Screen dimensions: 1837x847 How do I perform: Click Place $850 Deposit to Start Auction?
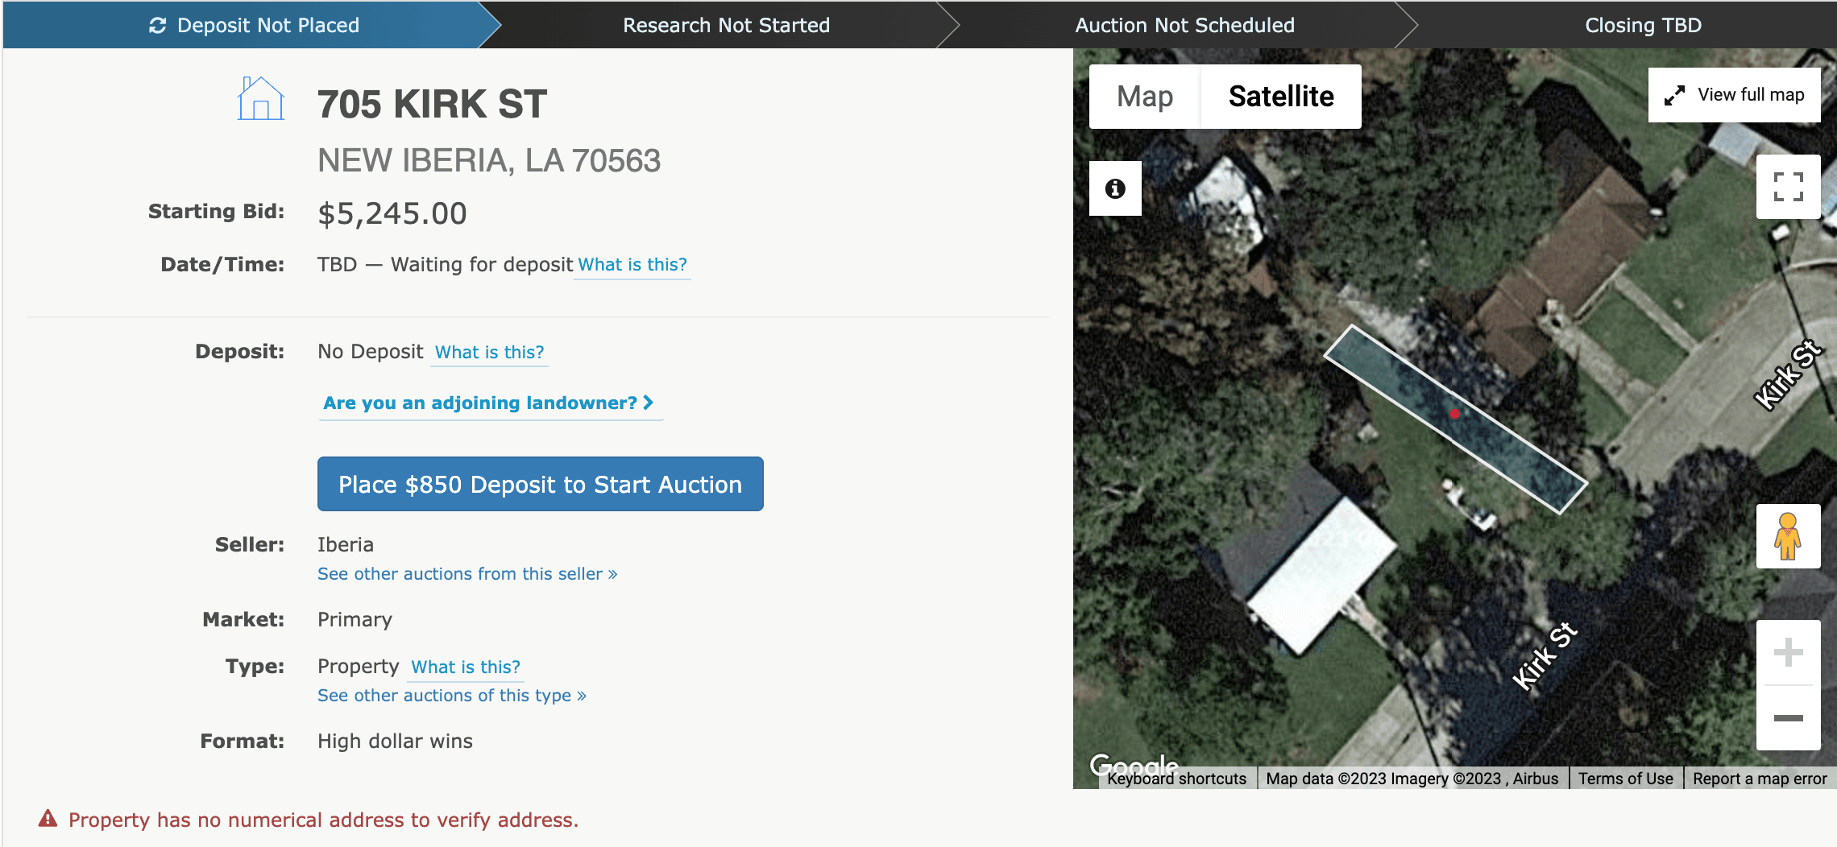pyautogui.click(x=540, y=484)
